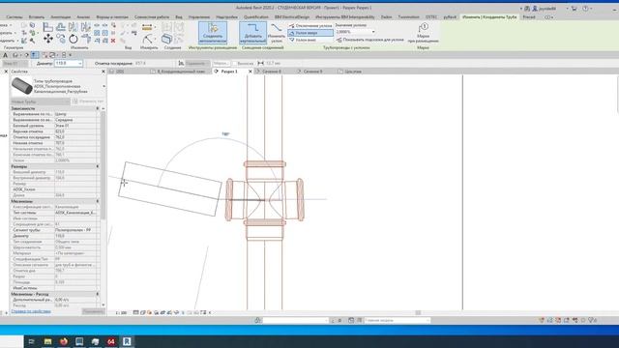The width and height of the screenshot is (619, 348).
Task: Click the Тип системы value cell
Action: (75, 213)
